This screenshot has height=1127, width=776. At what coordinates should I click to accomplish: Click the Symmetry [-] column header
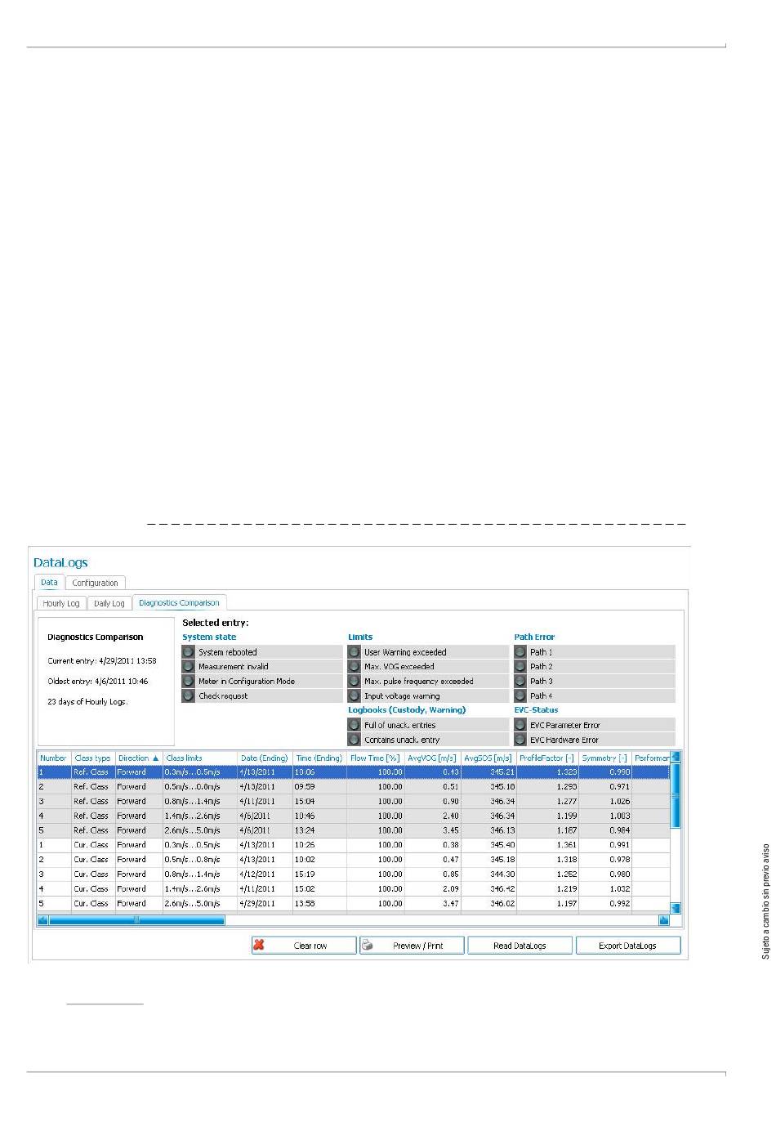coord(604,758)
